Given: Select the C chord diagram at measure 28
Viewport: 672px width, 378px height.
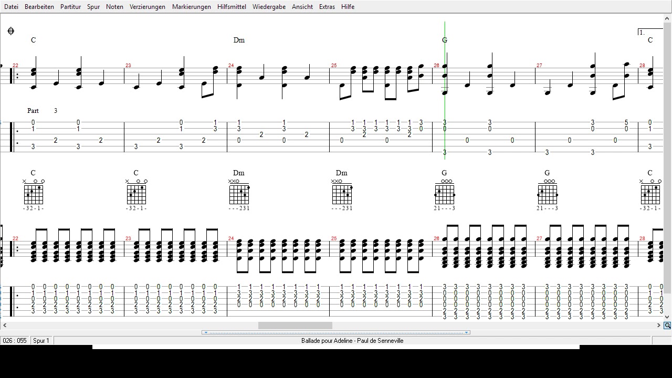Looking at the screenshot, I should coord(650,194).
